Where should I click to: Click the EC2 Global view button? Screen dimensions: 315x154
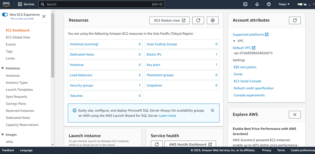click(169, 20)
